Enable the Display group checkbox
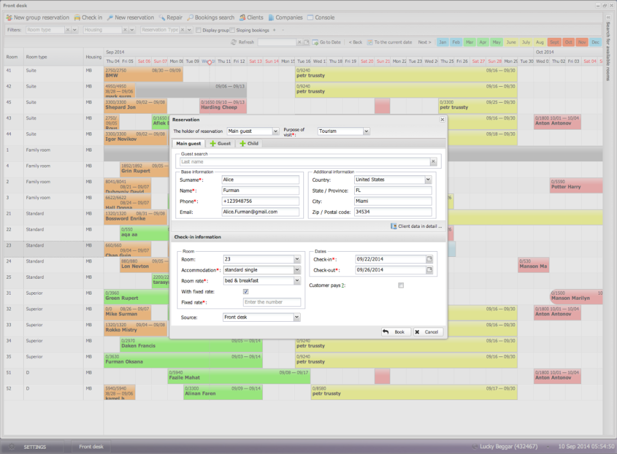This screenshot has height=454, width=617. 199,30
